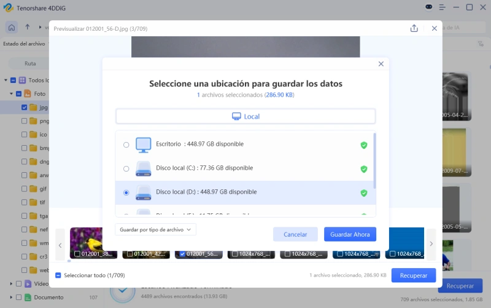Click the share/export icon in the preview header

click(414, 28)
